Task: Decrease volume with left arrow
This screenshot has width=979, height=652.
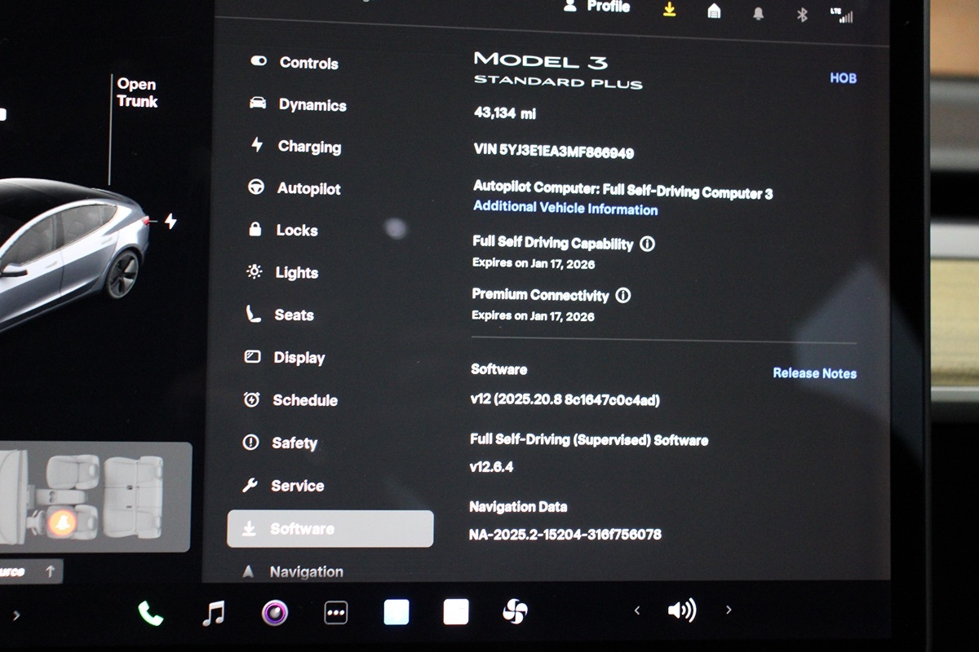Action: coord(637,610)
